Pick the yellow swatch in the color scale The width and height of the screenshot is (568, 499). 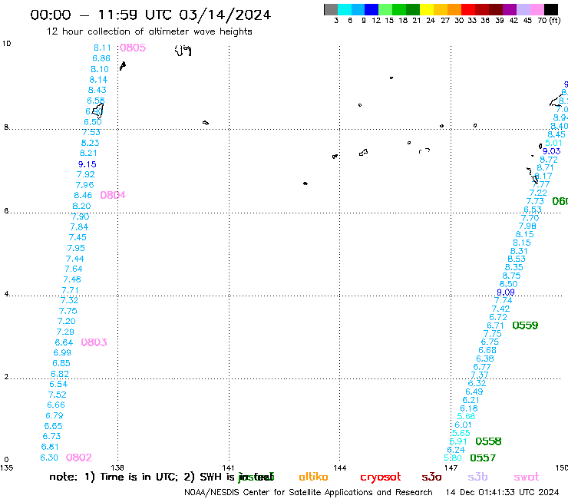(x=427, y=9)
